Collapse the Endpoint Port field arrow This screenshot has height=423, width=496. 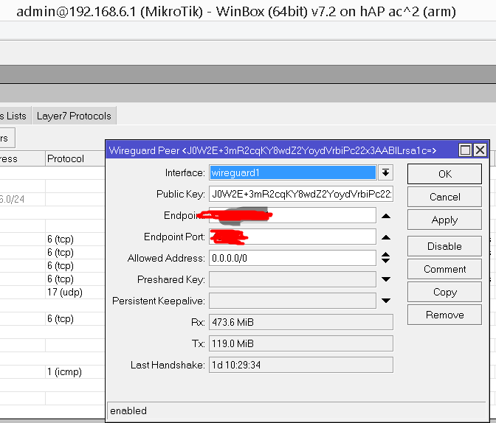pyautogui.click(x=386, y=237)
